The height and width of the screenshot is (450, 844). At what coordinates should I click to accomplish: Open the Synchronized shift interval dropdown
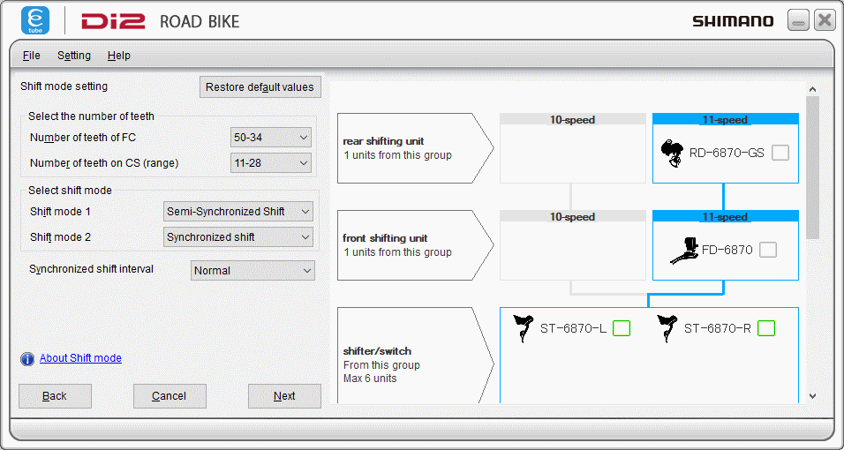click(252, 271)
